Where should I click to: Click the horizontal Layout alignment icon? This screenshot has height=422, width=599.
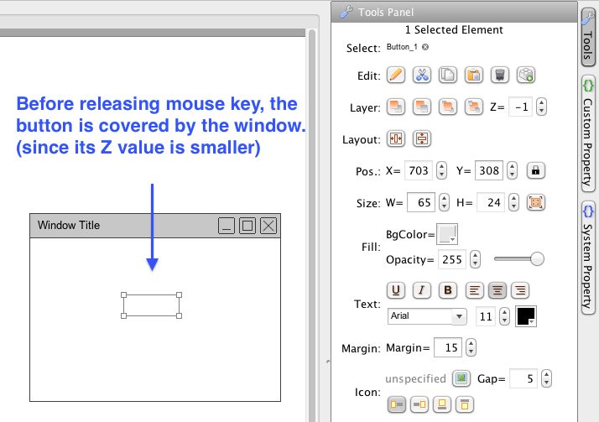click(x=396, y=138)
